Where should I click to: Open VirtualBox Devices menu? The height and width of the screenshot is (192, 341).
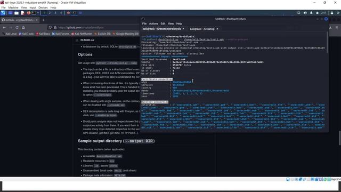pyautogui.click(x=43, y=7)
